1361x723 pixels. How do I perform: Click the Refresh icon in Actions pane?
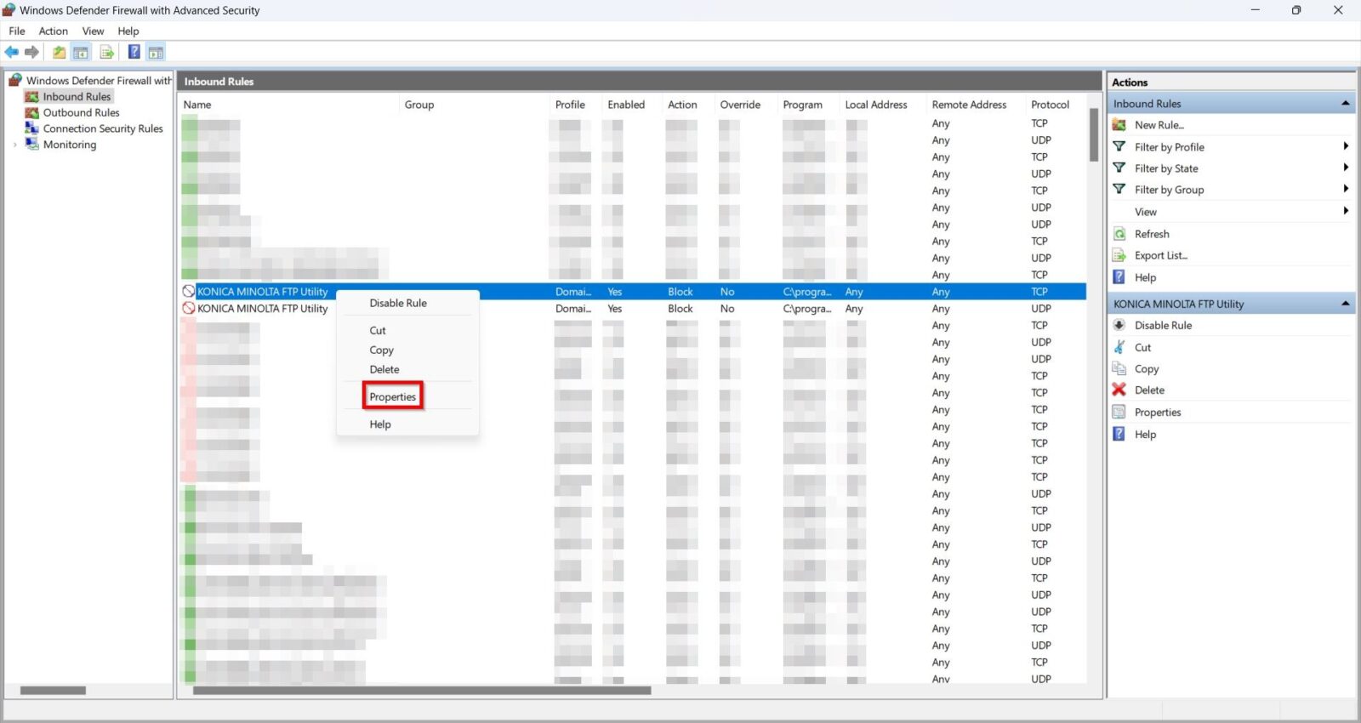(x=1119, y=234)
